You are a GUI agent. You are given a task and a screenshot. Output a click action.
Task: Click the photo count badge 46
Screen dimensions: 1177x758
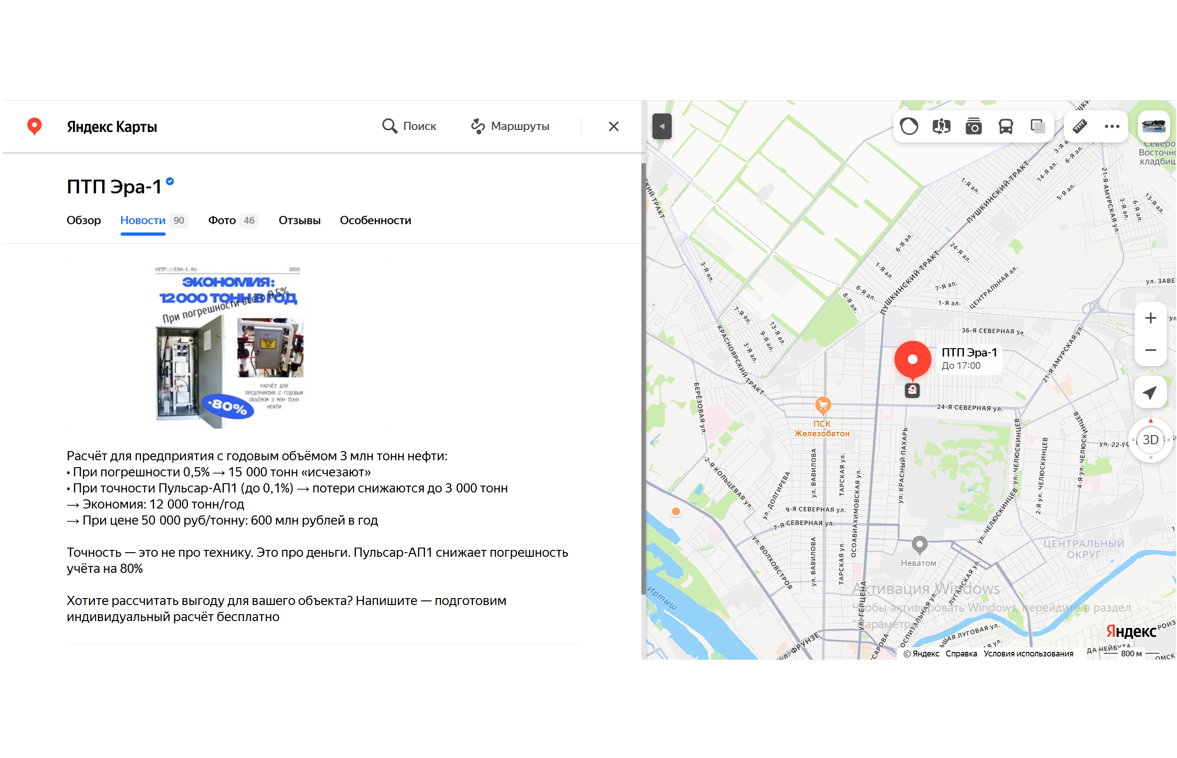249,221
